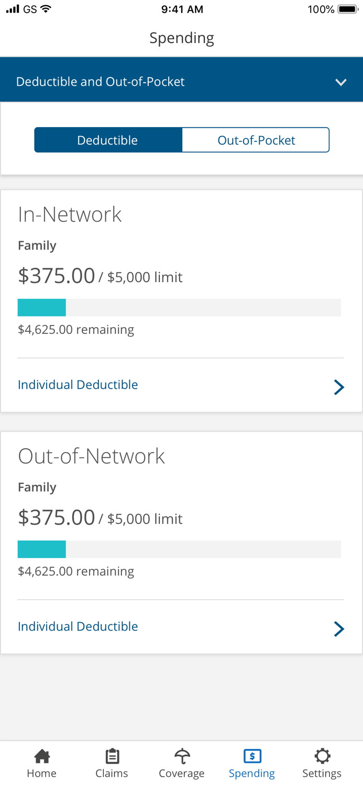Go to the Claims tab label

tap(112, 773)
